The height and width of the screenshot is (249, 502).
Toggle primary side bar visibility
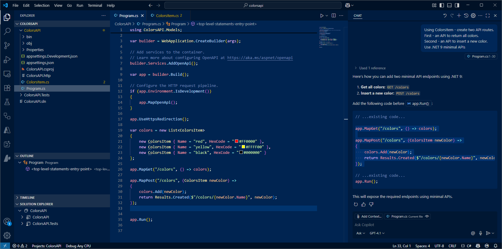coord(442,5)
